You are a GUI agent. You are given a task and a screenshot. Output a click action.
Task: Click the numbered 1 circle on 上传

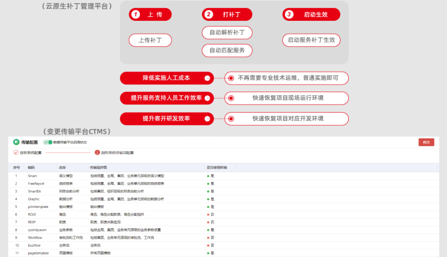click(135, 14)
